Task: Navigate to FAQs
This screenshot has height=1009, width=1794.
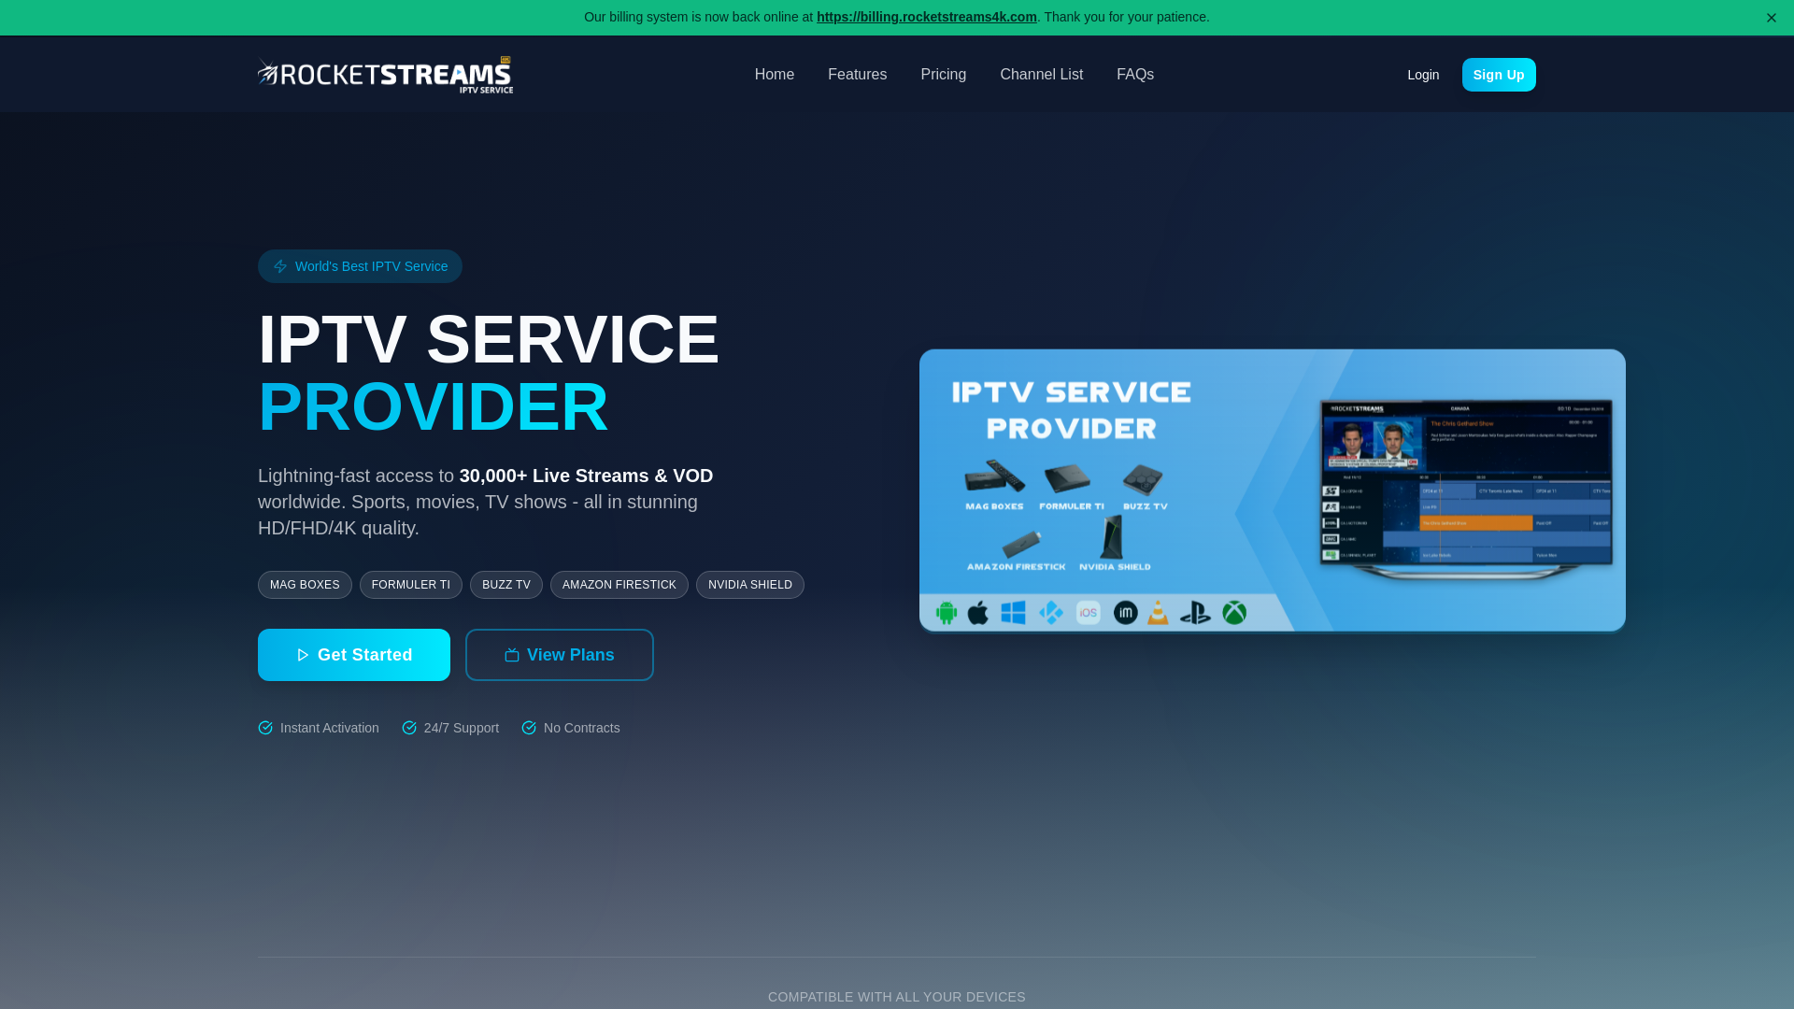Action: 1134,75
